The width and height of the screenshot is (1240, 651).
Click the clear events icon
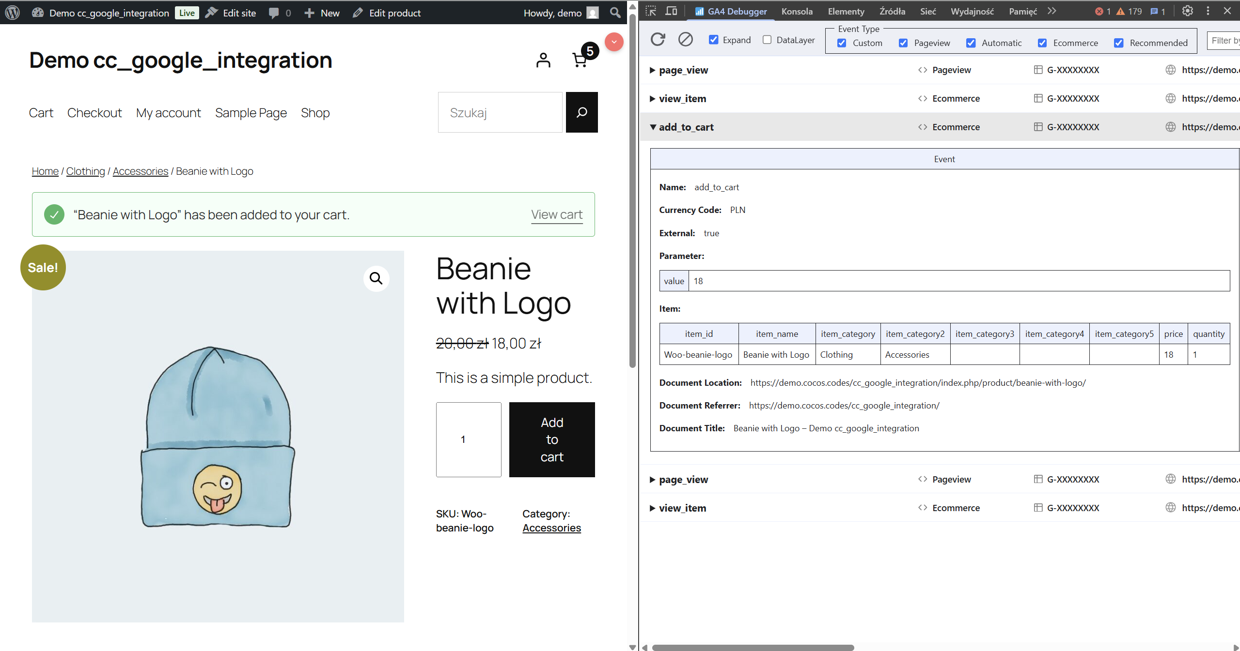point(685,39)
